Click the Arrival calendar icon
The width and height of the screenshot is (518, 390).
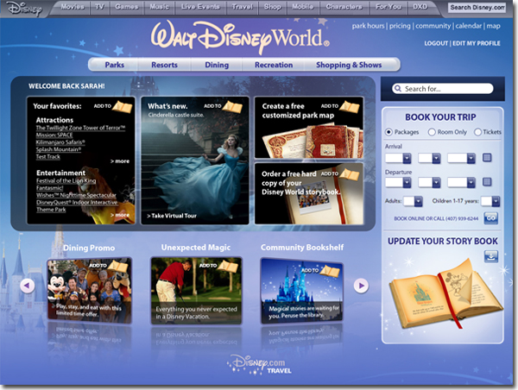[x=488, y=158]
